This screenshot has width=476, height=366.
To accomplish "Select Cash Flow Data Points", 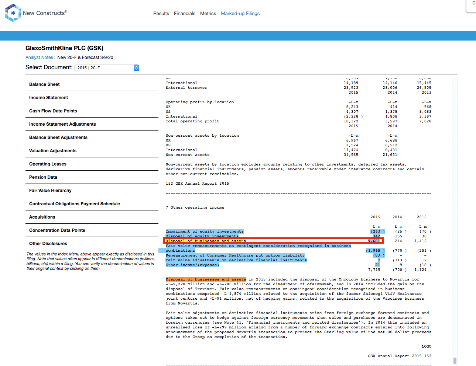I will click(92, 111).
